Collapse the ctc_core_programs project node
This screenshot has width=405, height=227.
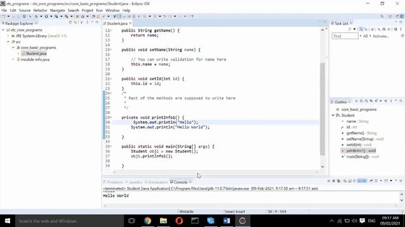click(x=3, y=30)
